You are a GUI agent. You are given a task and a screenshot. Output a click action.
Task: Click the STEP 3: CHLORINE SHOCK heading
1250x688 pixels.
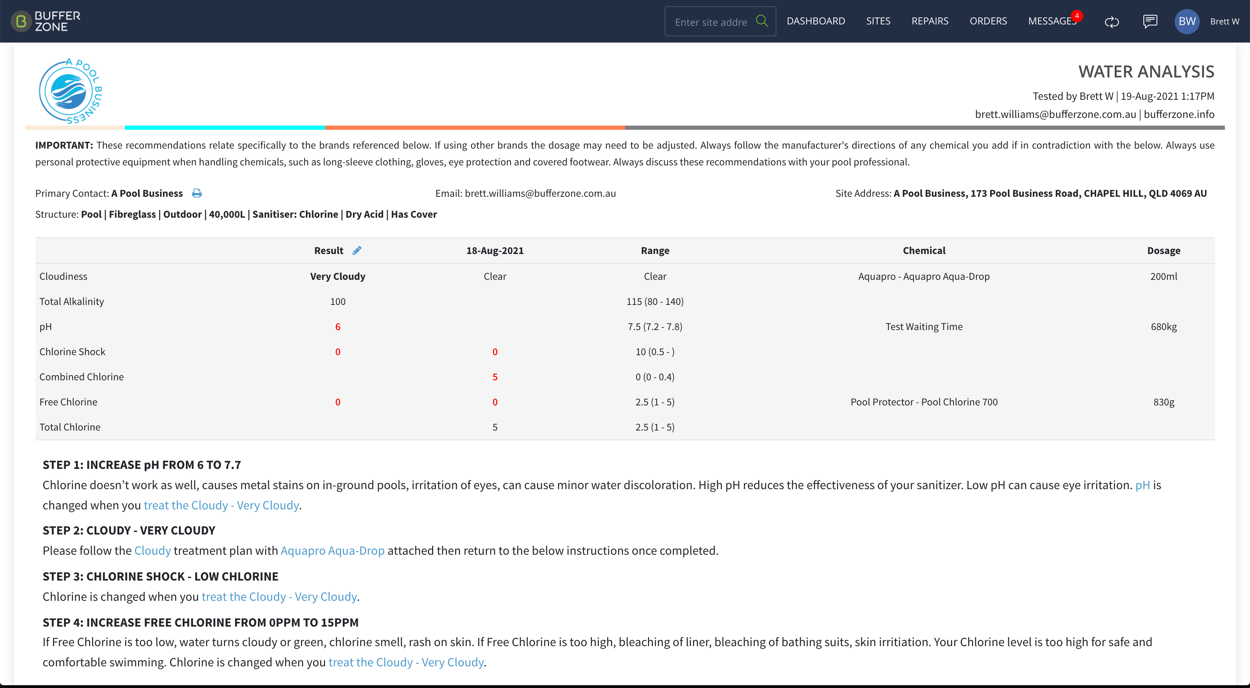(160, 576)
